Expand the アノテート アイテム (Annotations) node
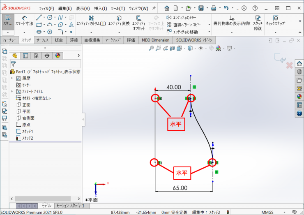 pos(12,91)
